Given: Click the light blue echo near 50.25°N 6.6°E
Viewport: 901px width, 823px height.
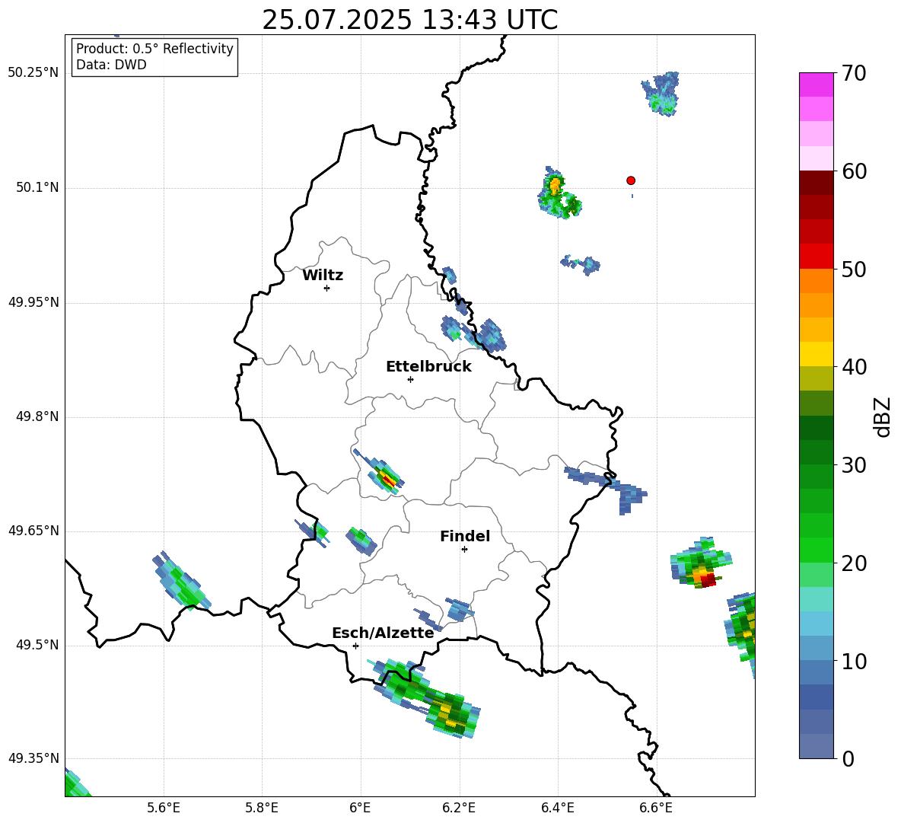Looking at the screenshot, I should (661, 95).
